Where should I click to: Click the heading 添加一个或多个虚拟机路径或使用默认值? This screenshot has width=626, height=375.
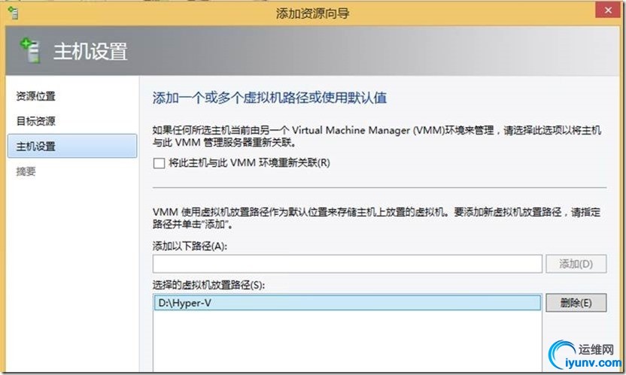(x=269, y=98)
